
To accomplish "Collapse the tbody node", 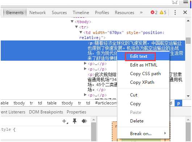I will point(72,21).
